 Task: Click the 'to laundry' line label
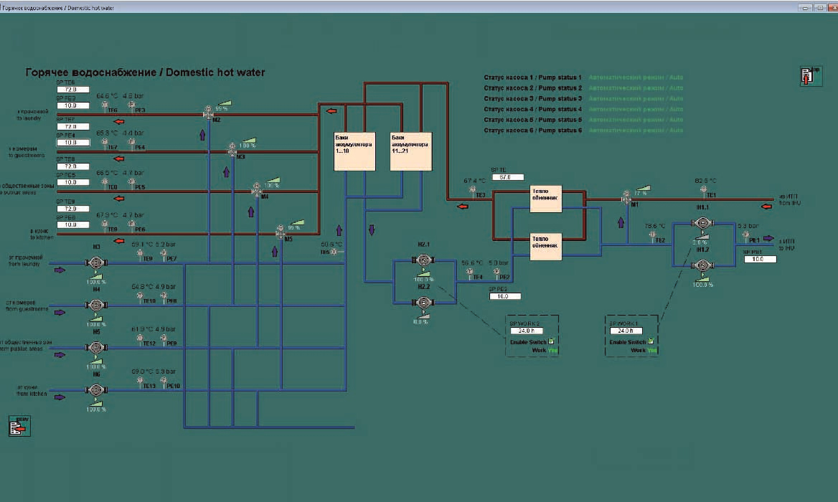pos(29,118)
